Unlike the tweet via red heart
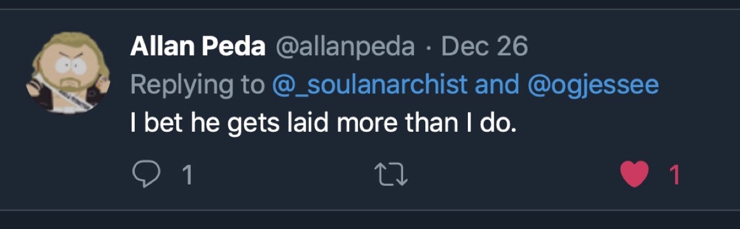Viewport: 740px width, 229px height. coord(634,175)
